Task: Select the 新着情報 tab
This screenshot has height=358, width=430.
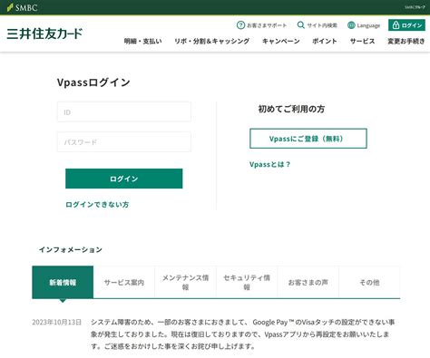Action: [63, 282]
